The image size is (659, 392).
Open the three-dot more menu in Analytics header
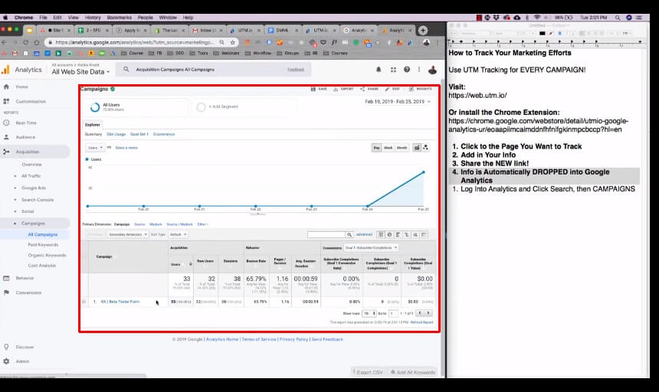pyautogui.click(x=419, y=70)
